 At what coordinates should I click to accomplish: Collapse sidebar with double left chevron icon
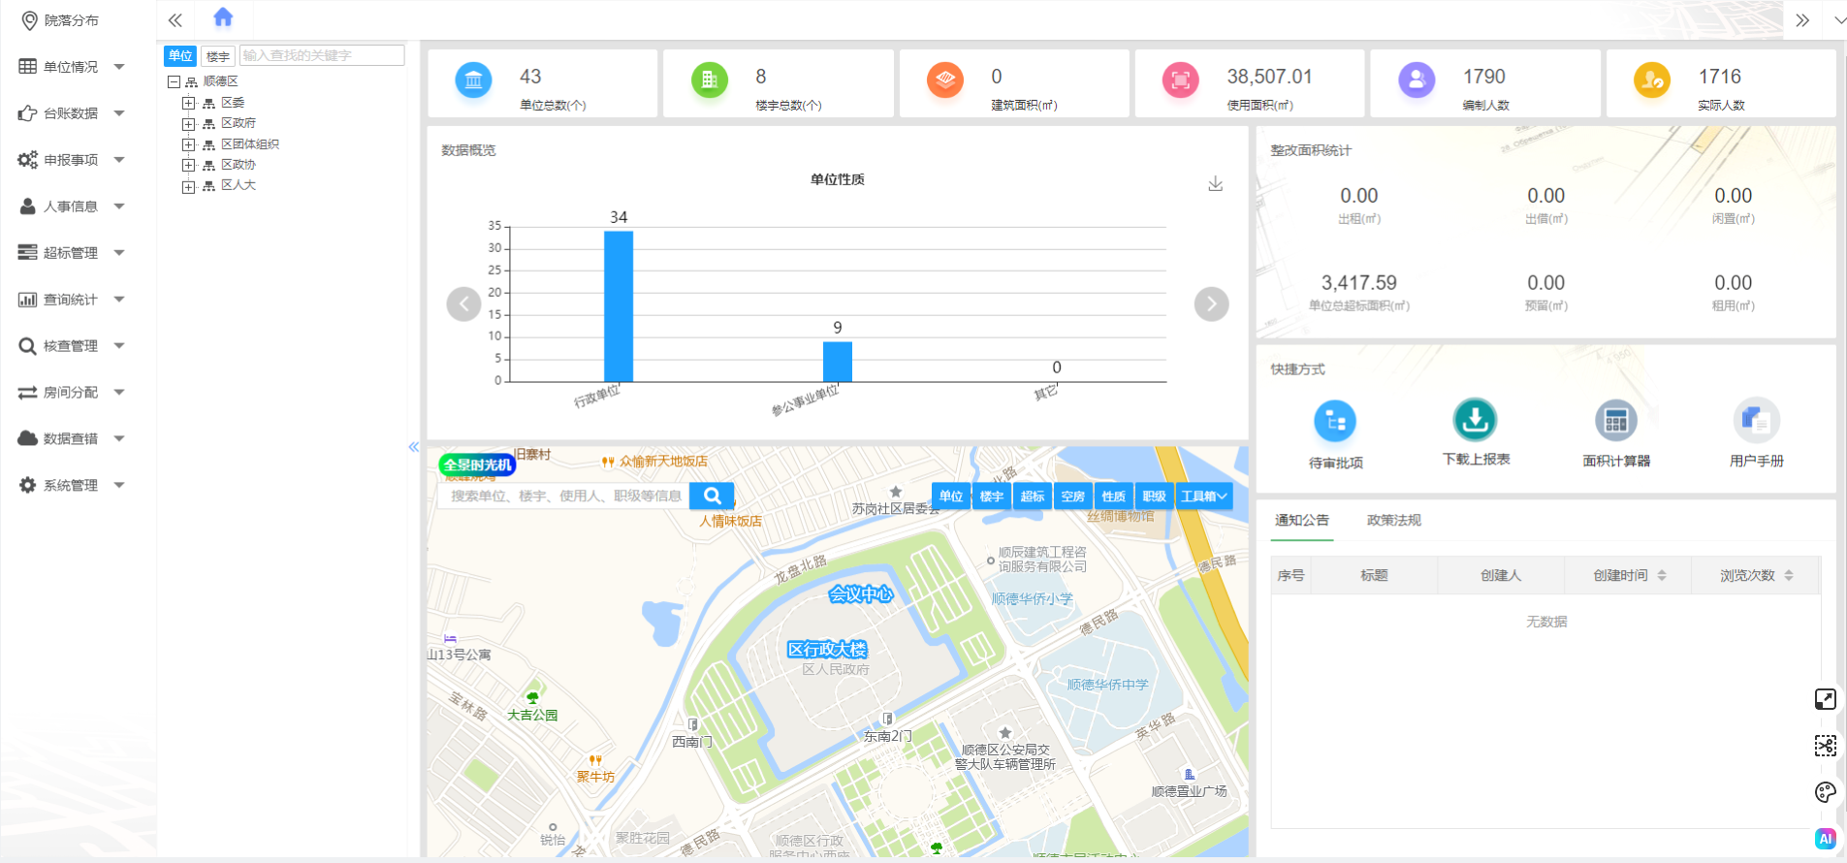[175, 20]
